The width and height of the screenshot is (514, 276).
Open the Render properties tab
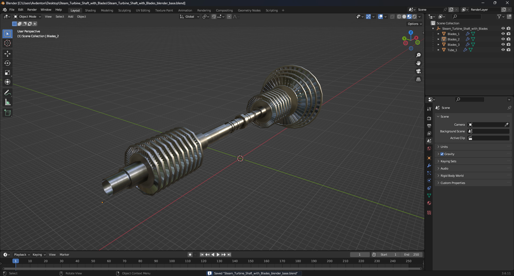[x=429, y=118]
